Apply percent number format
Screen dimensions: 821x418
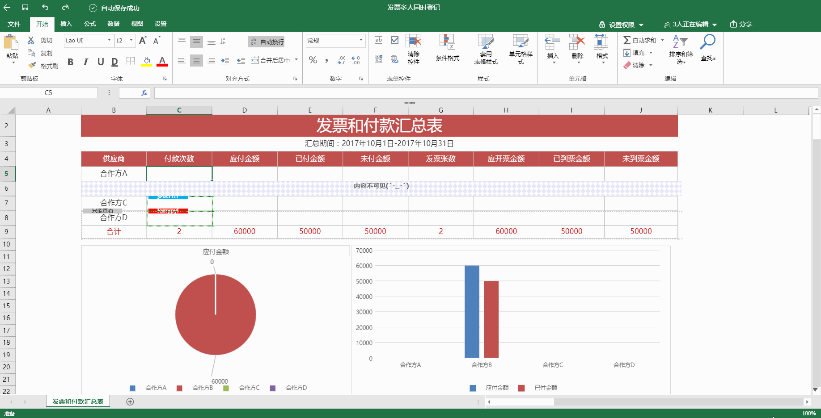tap(313, 60)
